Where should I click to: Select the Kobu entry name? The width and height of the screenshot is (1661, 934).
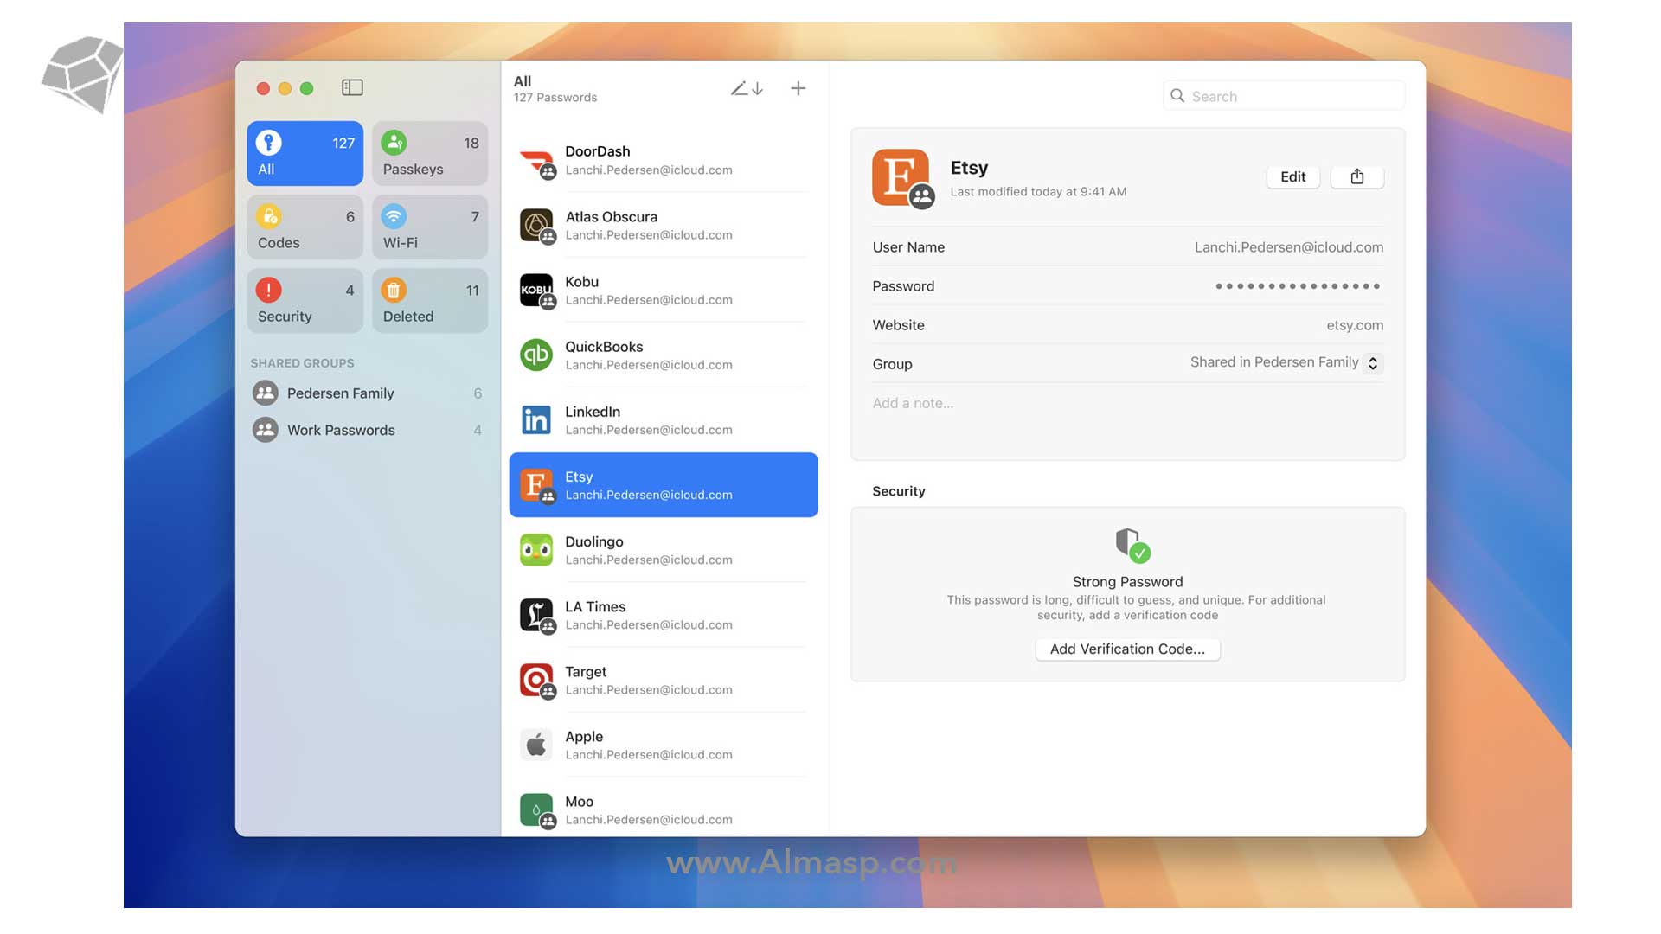[x=581, y=282]
